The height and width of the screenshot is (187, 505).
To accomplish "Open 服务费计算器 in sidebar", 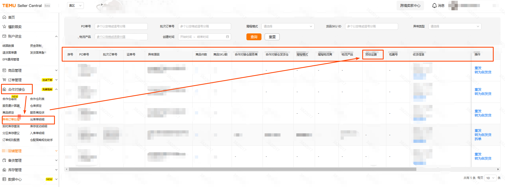I will pyautogui.click(x=11, y=106).
